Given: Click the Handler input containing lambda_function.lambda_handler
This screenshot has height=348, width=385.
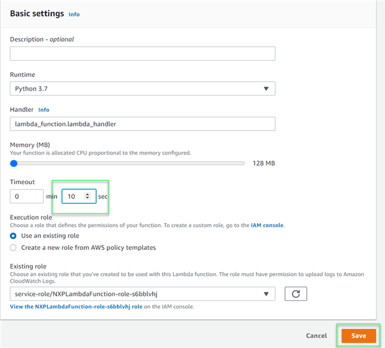Looking at the screenshot, I should pyautogui.click(x=142, y=123).
